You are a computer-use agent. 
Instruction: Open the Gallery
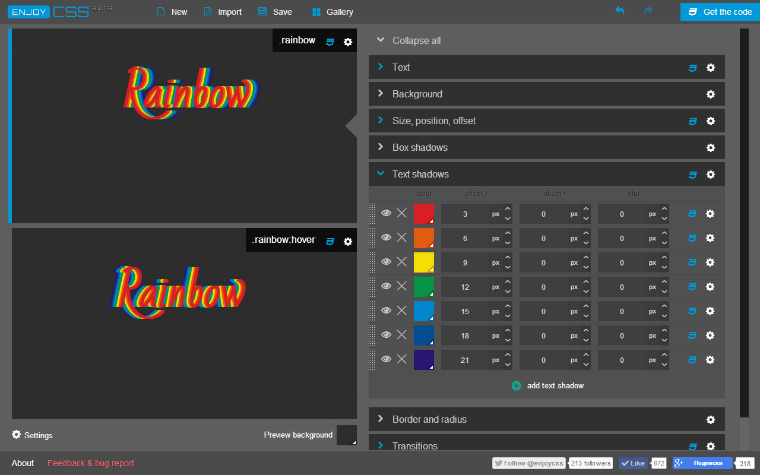point(332,12)
